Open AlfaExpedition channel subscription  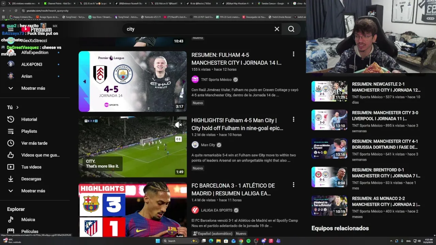[35, 52]
